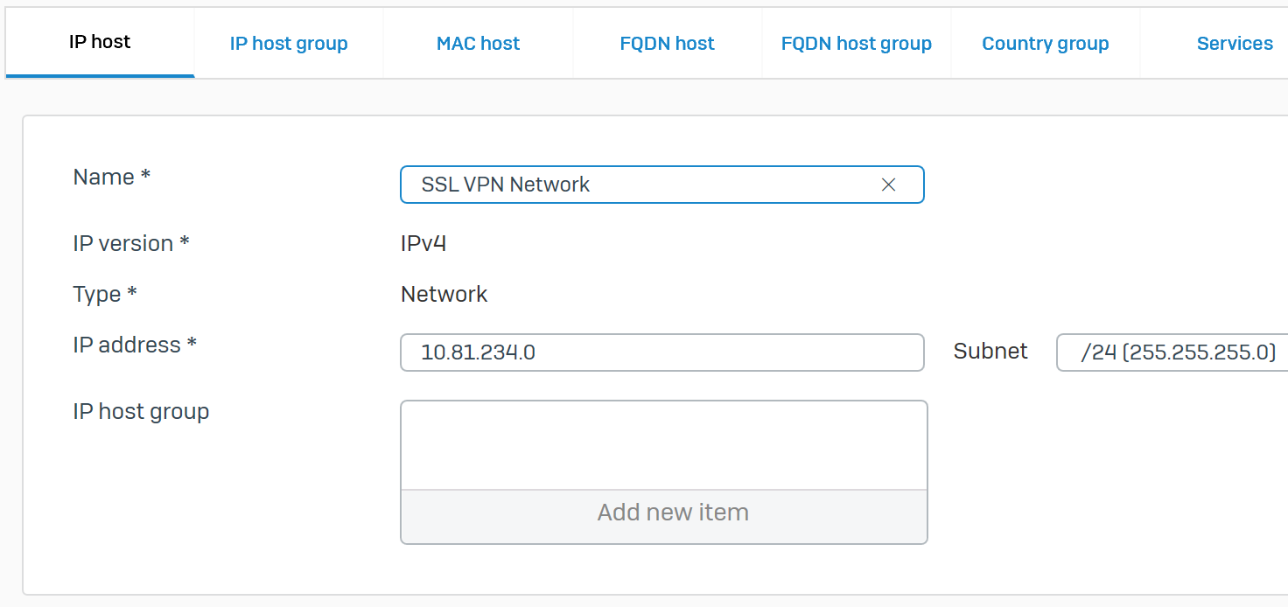Open the IP host group tab
The width and height of the screenshot is (1288, 607).
tap(289, 44)
